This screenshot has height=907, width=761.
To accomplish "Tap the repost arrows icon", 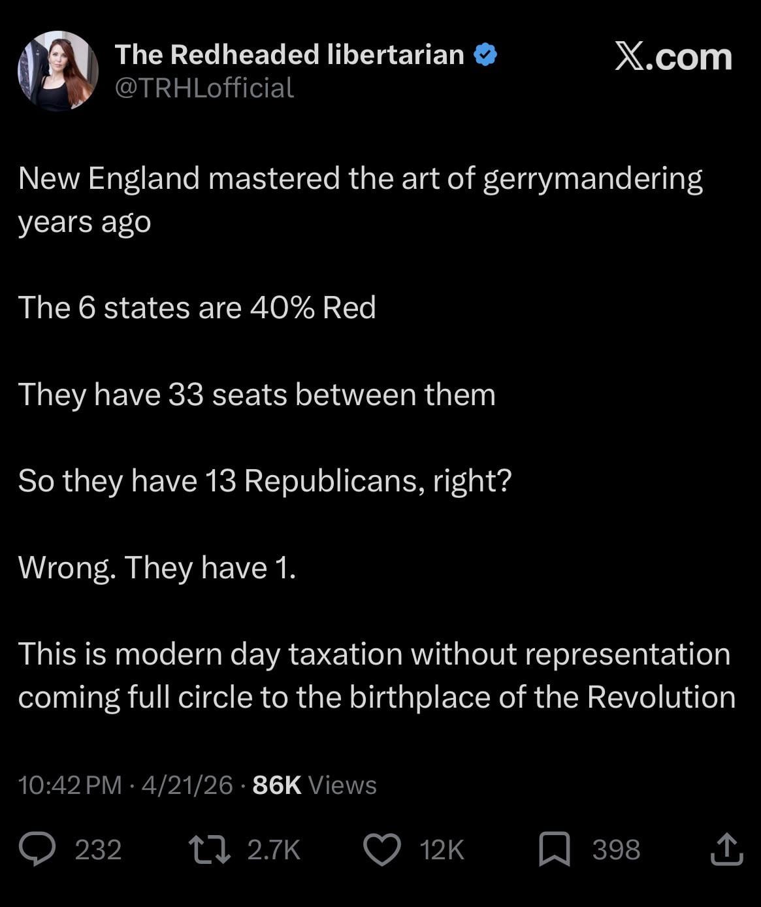I will [x=209, y=849].
